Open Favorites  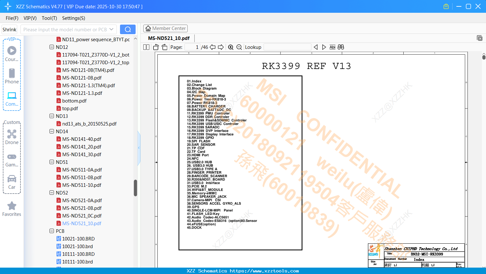pyautogui.click(x=12, y=209)
